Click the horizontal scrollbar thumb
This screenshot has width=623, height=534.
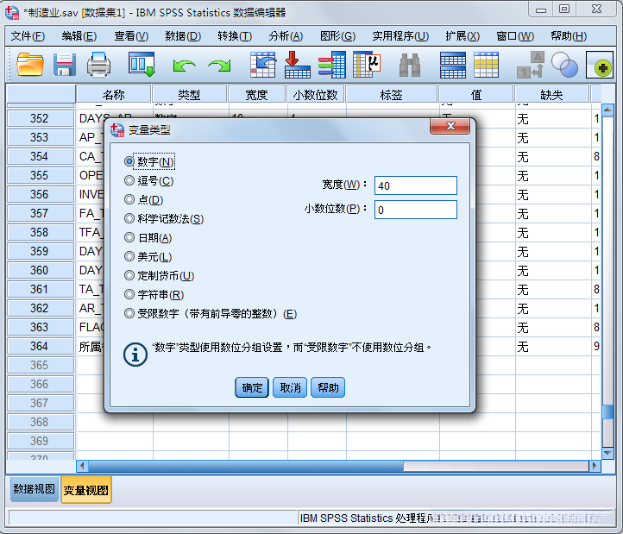[246, 466]
